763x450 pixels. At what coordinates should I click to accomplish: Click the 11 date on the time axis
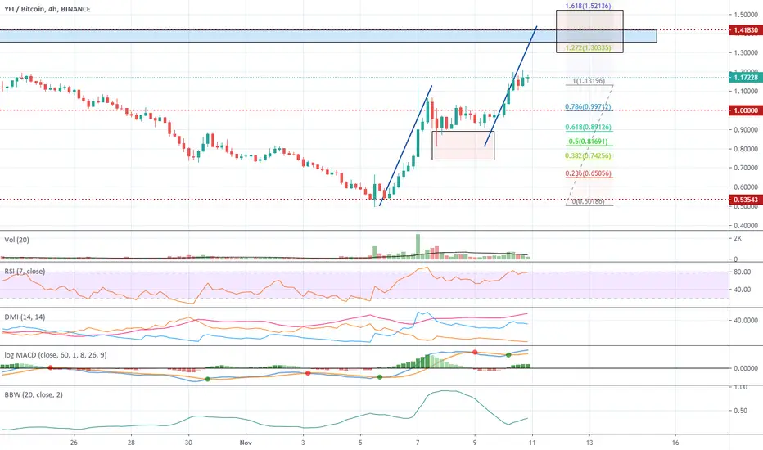coord(532,443)
